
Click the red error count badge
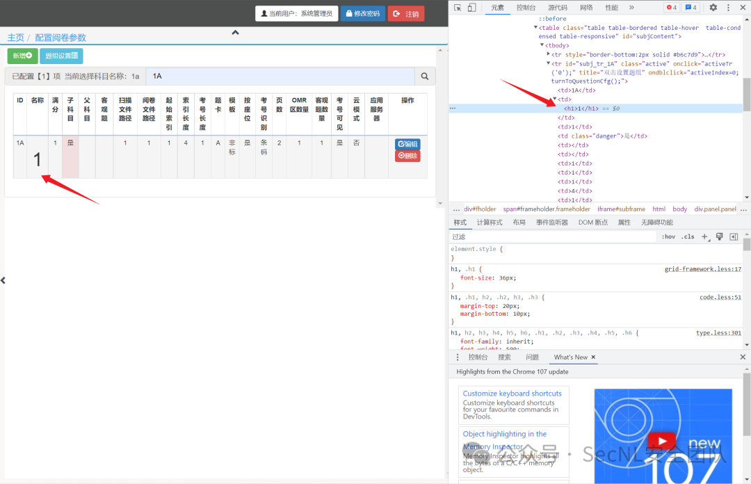[671, 8]
